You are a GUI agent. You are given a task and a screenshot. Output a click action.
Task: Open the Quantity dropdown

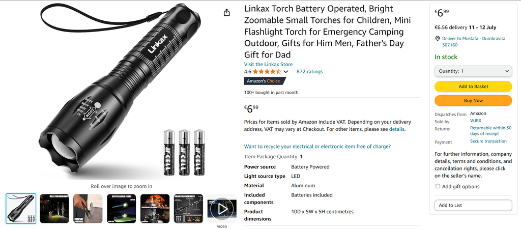click(473, 71)
